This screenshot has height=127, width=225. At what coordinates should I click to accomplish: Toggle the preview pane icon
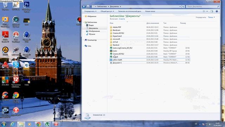click(212, 11)
